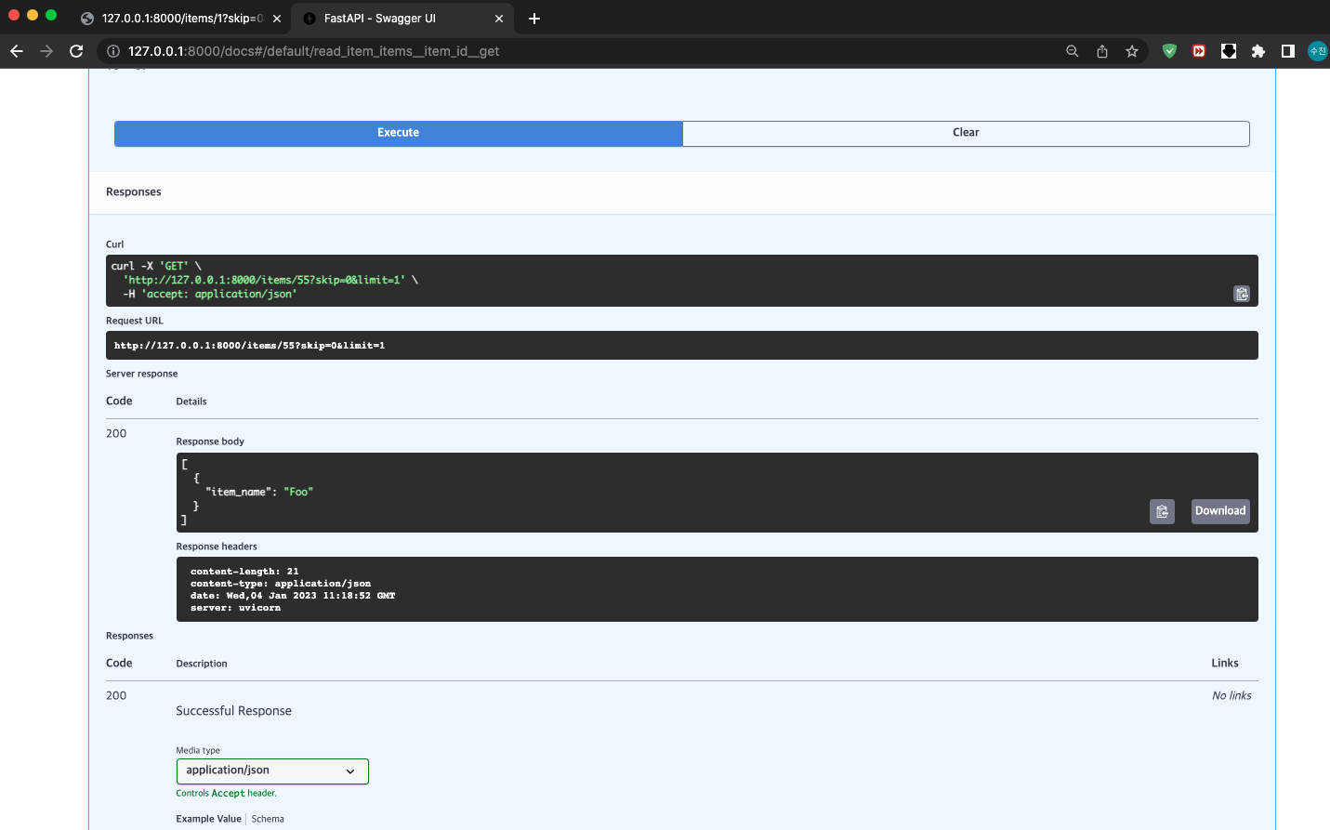Click the Response body label

210,441
